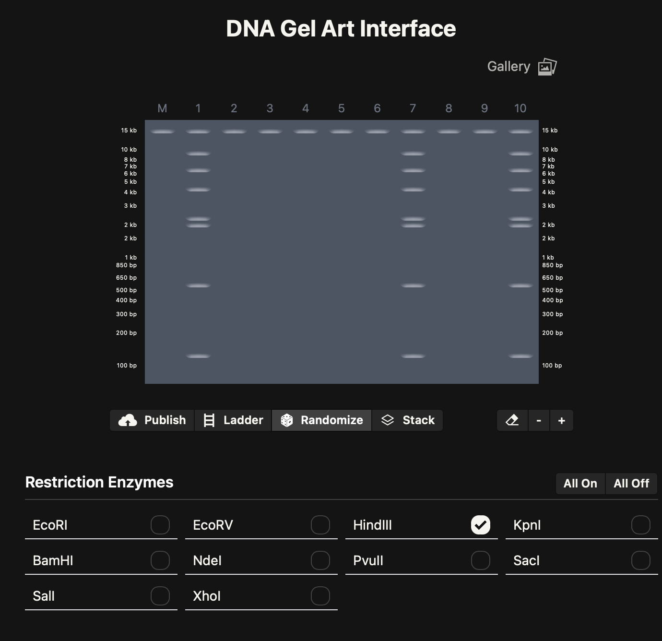Click the left 650 bp size label
Image resolution: width=662 pixels, height=641 pixels.
coord(126,278)
